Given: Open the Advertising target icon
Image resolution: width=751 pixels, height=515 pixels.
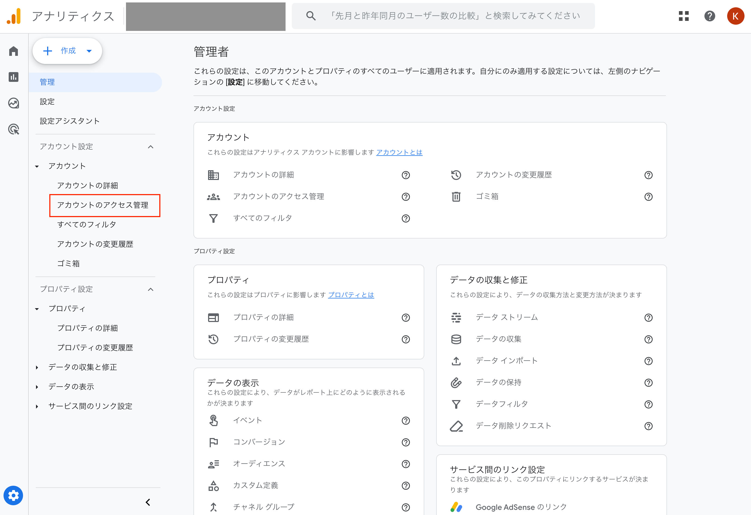Looking at the screenshot, I should coord(14,129).
